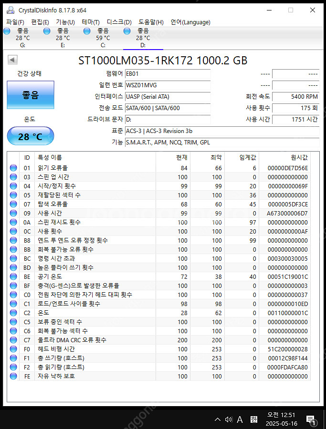Image resolution: width=326 pixels, height=429 pixels.
Task: Click status icon for BB 회복 불가능 오류
Action: (x=13, y=249)
